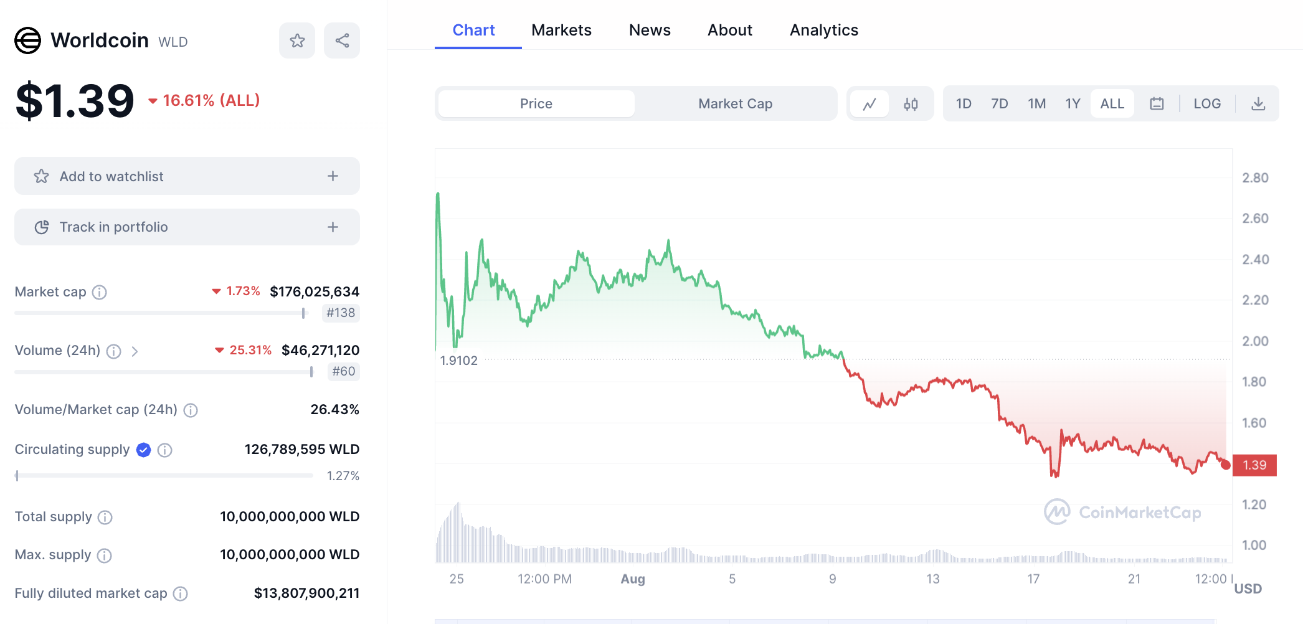Switch to the Analytics tab
This screenshot has height=624, width=1303.
(823, 30)
